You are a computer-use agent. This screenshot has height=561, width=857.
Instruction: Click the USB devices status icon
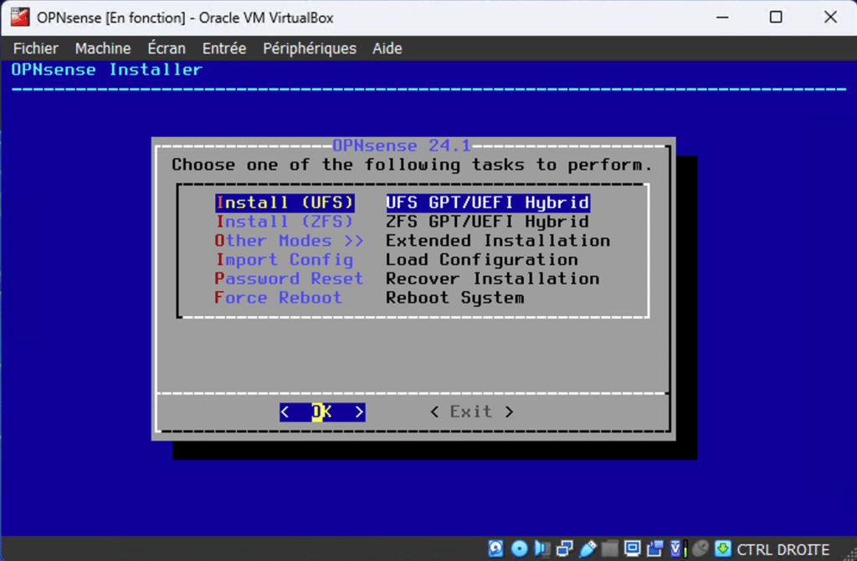tap(587, 548)
